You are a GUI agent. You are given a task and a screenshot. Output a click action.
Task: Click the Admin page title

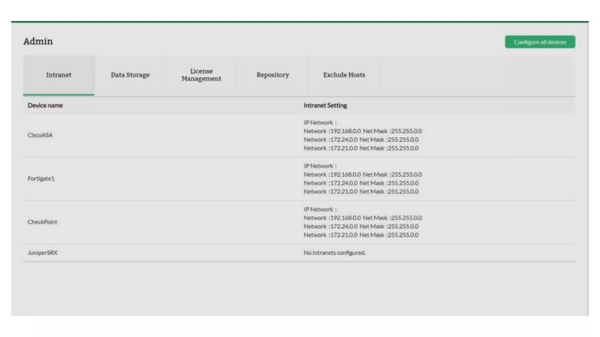tap(38, 41)
